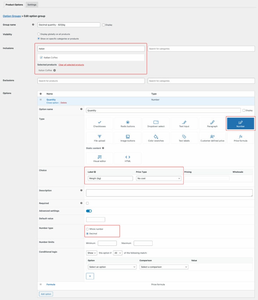Pick the File upload option type
The width and height of the screenshot is (258, 300).
coord(99,138)
